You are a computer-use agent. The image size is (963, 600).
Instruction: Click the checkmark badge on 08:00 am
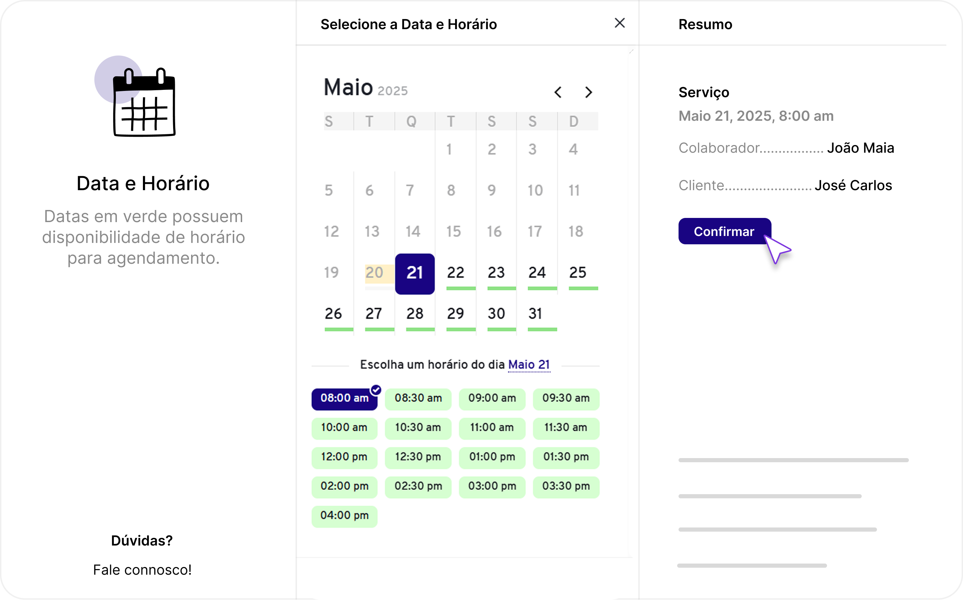pyautogui.click(x=376, y=390)
